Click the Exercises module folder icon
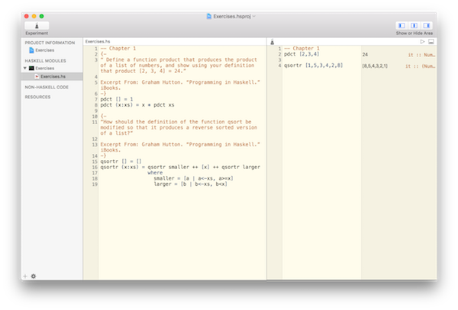This screenshot has width=458, height=310. coord(31,69)
